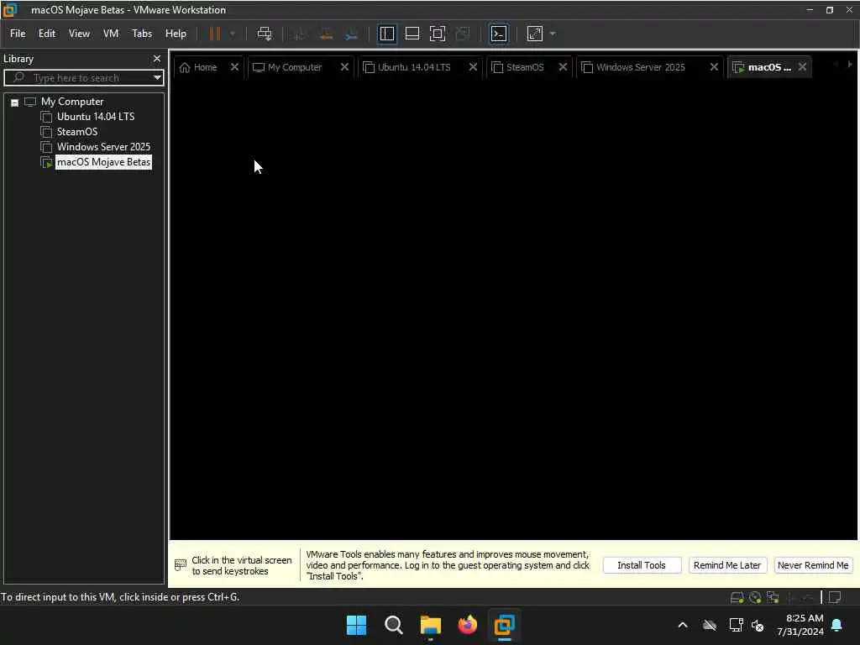This screenshot has width=860, height=645.
Task: Open the library search filter dropdown
Action: (157, 77)
